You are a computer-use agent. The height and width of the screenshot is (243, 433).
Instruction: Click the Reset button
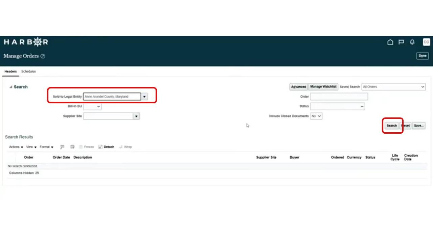coord(406,126)
